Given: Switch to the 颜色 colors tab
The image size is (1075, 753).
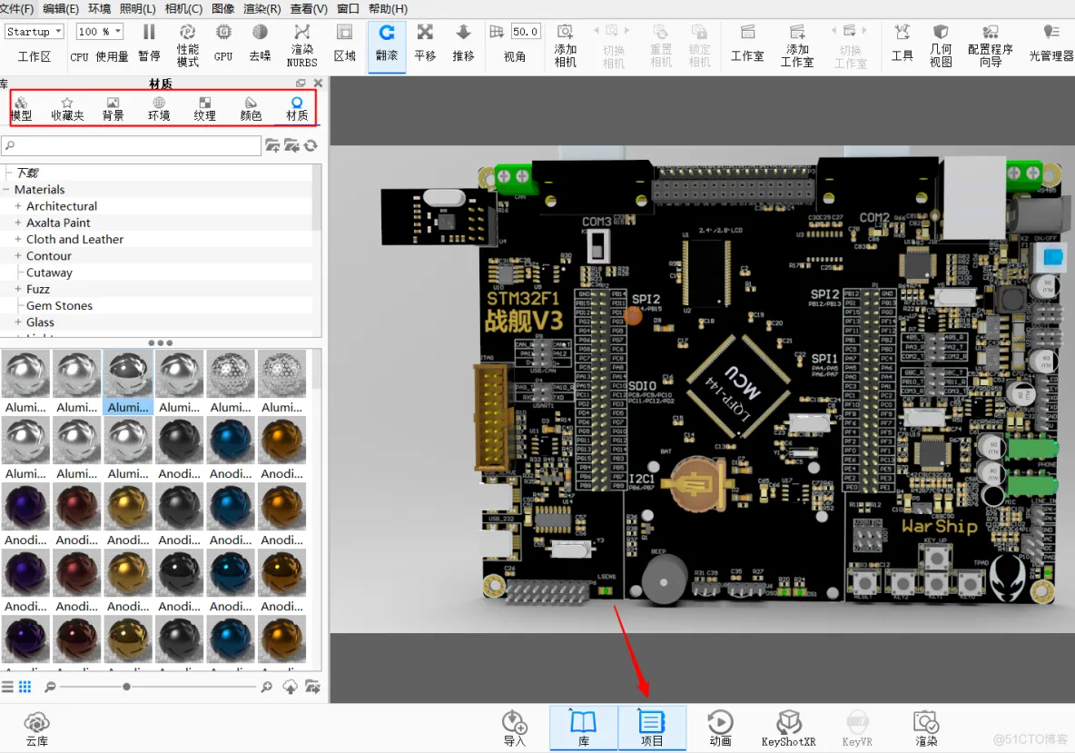Looking at the screenshot, I should (251, 109).
